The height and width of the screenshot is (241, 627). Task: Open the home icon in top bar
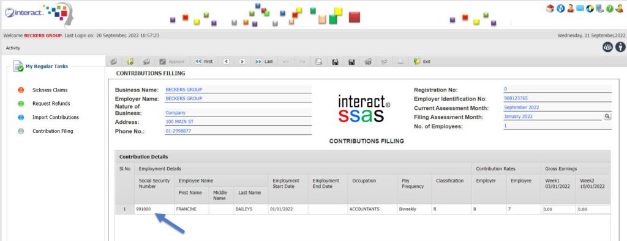(550, 9)
